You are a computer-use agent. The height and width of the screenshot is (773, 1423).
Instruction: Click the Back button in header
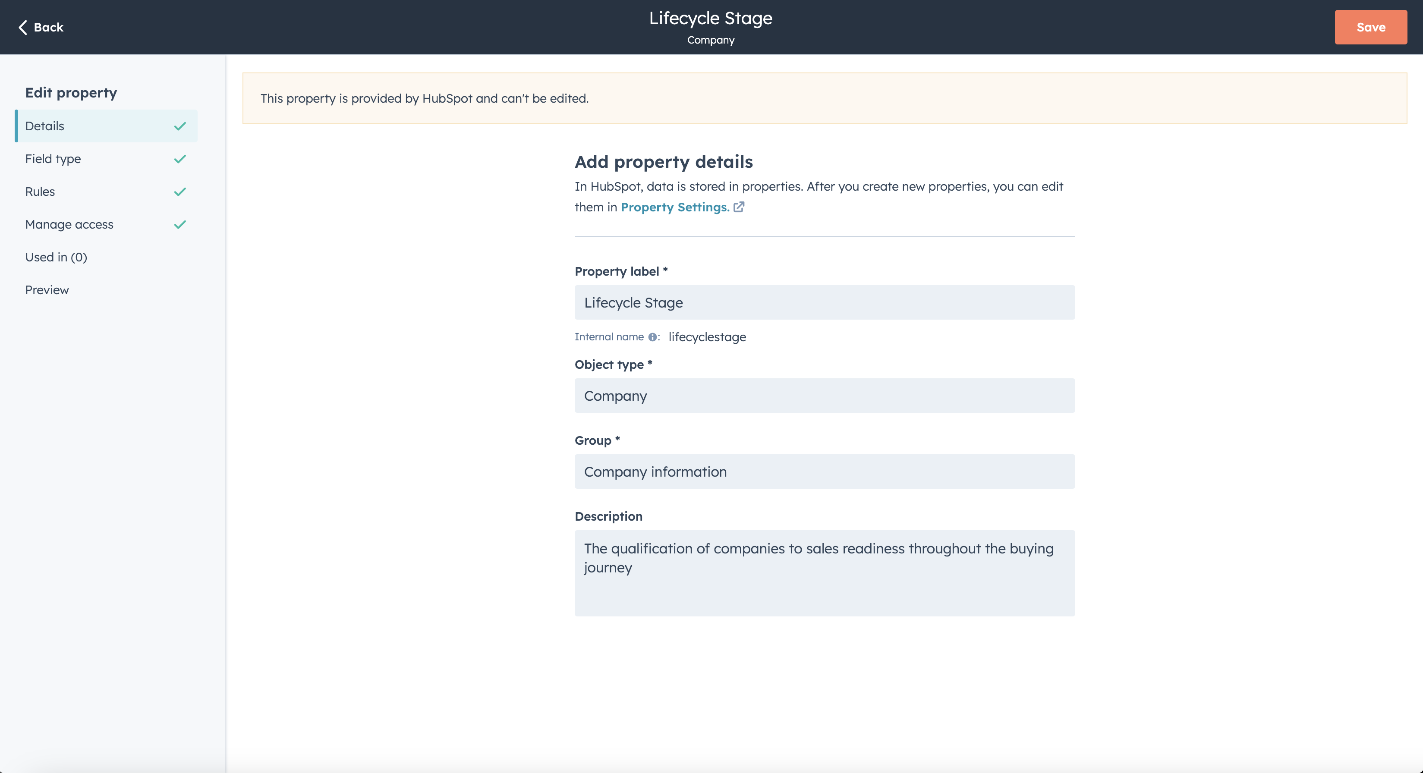tap(48, 27)
